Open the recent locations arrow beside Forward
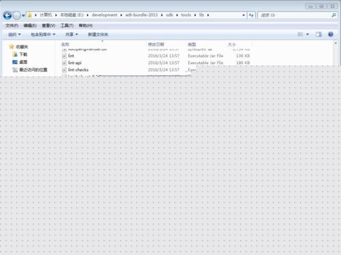 23,16
